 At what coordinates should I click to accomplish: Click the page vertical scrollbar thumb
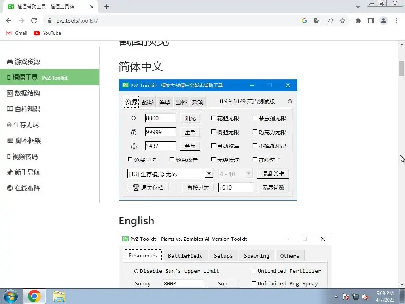[402, 68]
